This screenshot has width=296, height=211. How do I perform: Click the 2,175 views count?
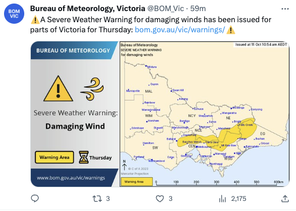[238, 199]
